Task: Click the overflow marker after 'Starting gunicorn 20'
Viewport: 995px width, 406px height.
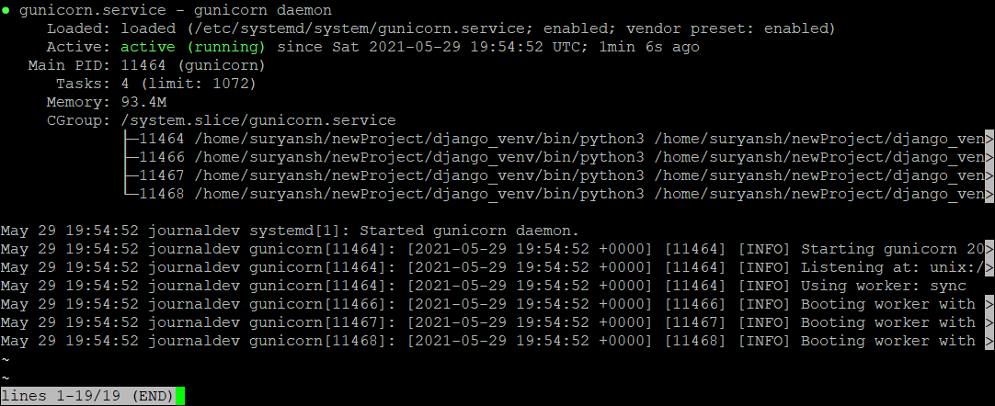Action: coord(989,249)
